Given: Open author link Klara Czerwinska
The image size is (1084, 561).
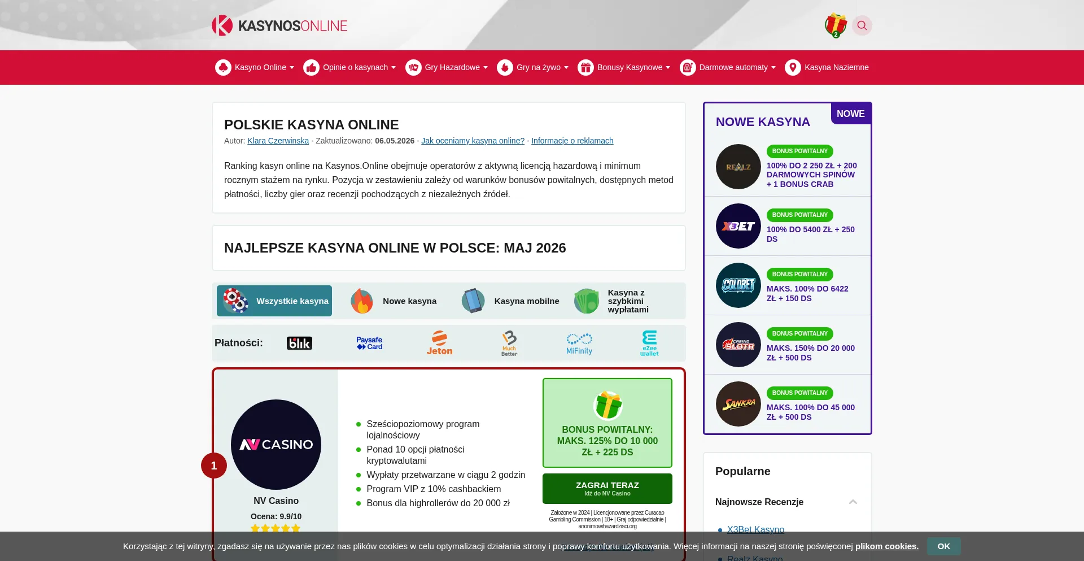Looking at the screenshot, I should coord(278,141).
